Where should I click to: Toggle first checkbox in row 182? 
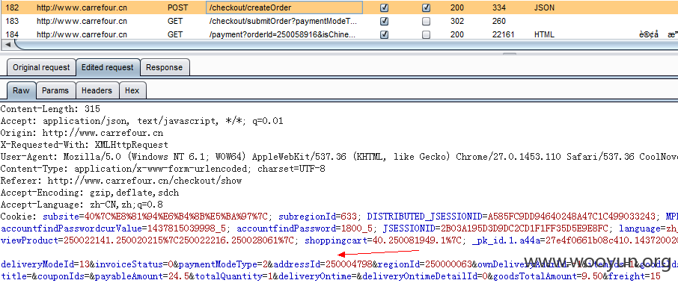click(x=384, y=7)
